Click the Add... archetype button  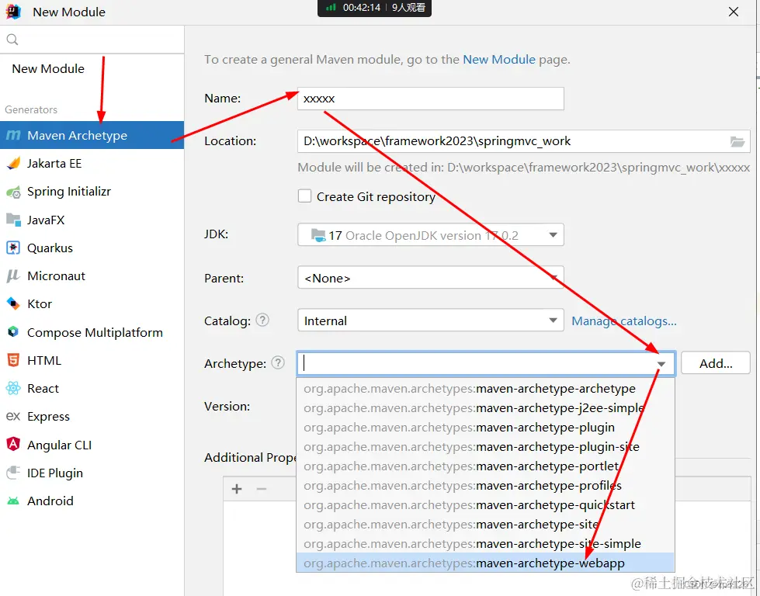[716, 363]
